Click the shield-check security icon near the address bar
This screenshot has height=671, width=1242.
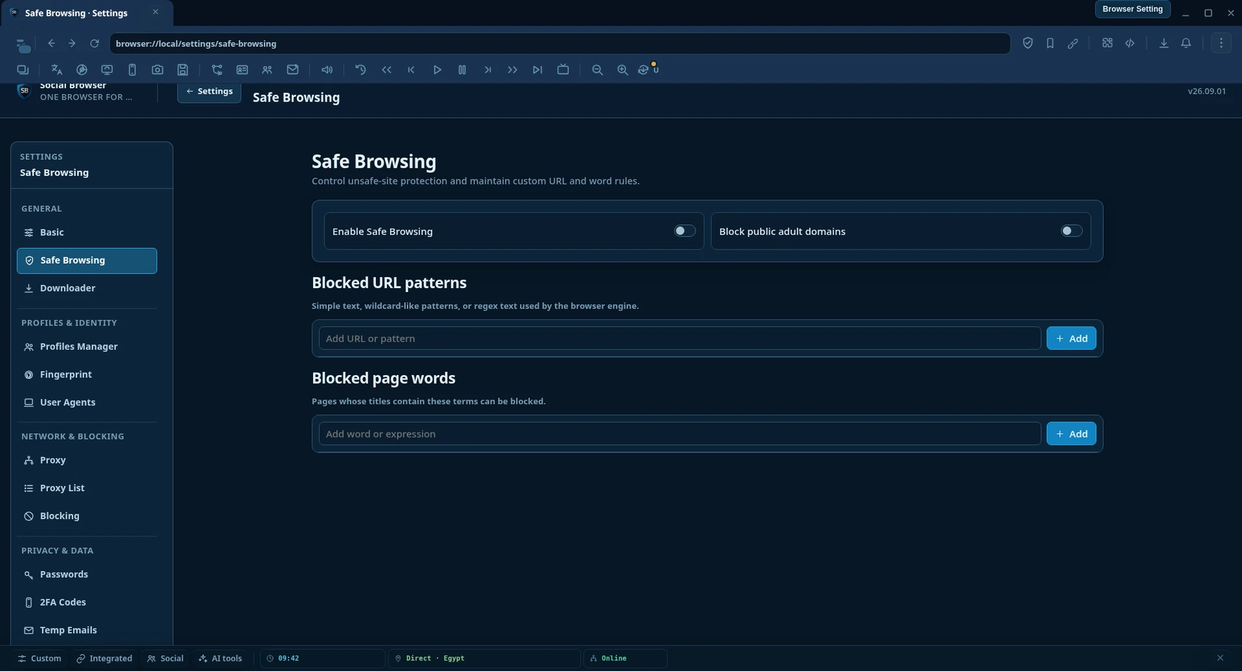[1027, 43]
